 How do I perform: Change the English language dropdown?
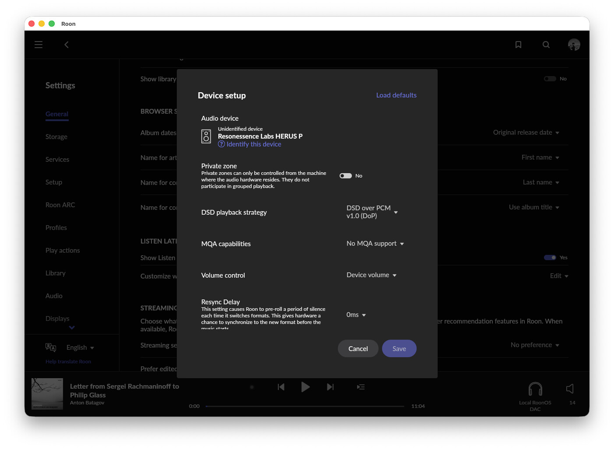pyautogui.click(x=80, y=348)
